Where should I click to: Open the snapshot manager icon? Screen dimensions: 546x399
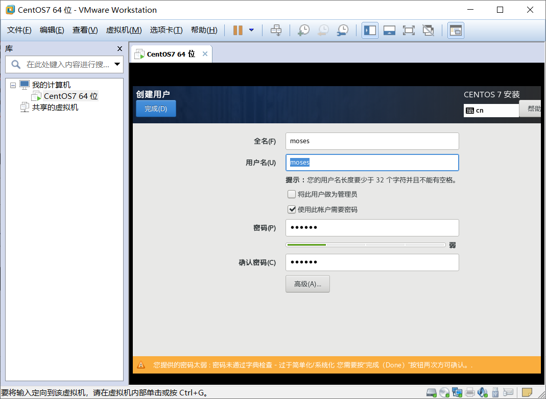(x=343, y=30)
